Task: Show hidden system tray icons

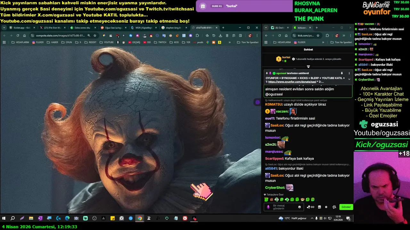Action: pyautogui.click(x=312, y=218)
